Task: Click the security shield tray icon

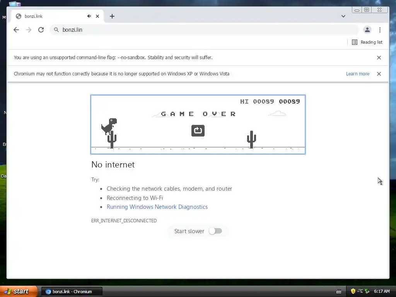Action: pos(353,291)
